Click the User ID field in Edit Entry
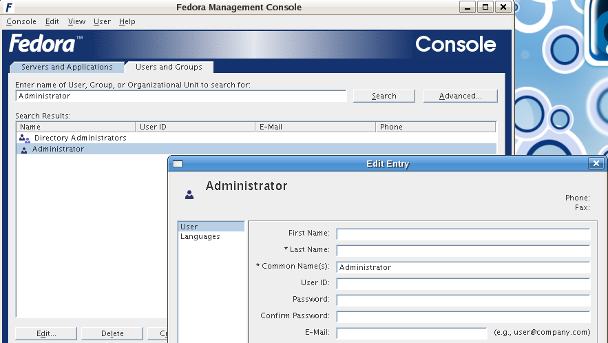The image size is (608, 343). [463, 284]
